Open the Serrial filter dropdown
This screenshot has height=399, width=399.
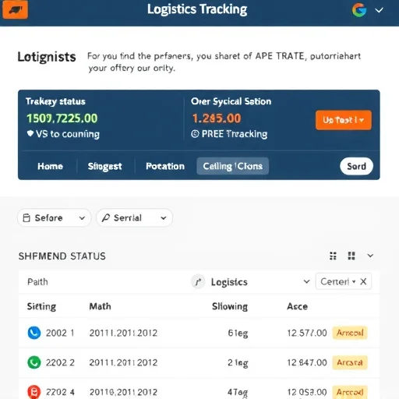(x=134, y=217)
